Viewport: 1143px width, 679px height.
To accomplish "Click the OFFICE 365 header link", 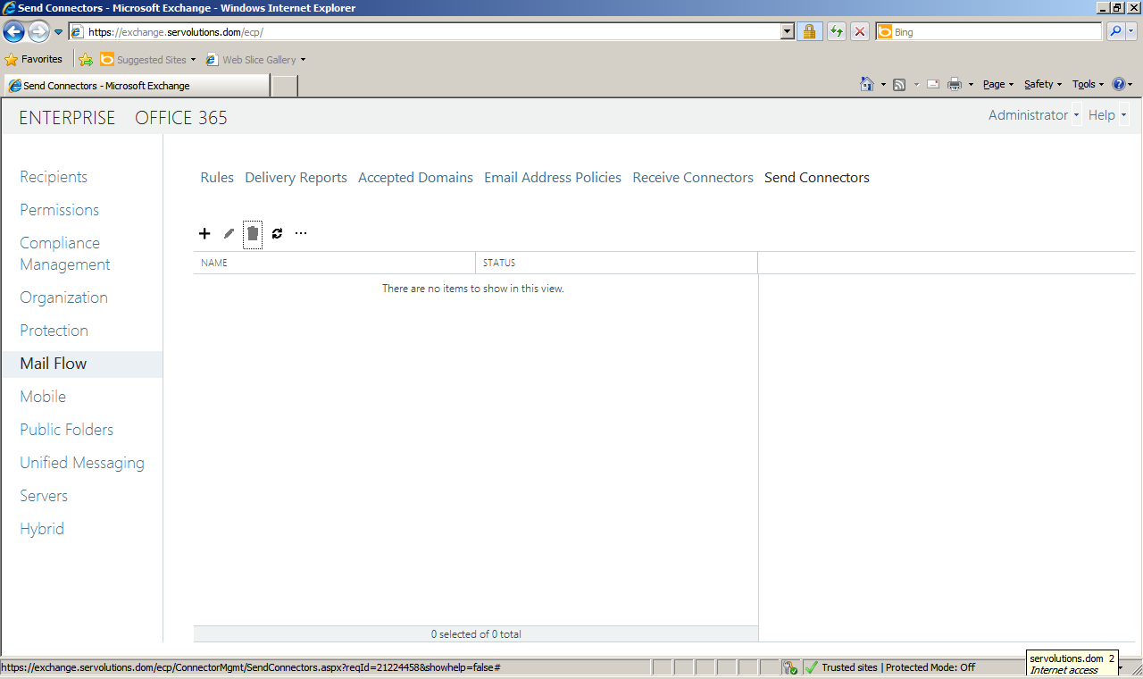I will pos(181,118).
